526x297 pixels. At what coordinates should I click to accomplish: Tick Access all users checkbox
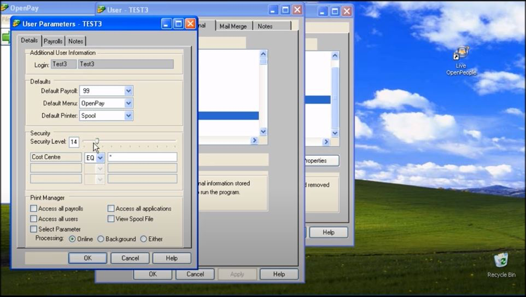(x=33, y=219)
